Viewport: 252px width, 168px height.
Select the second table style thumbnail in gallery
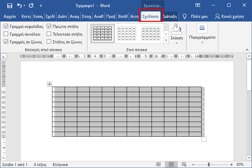click(127, 34)
